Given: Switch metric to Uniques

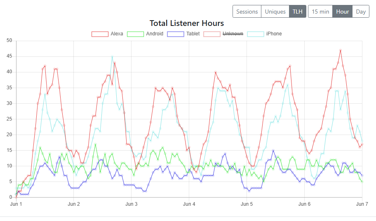Looking at the screenshot, I should [x=275, y=12].
